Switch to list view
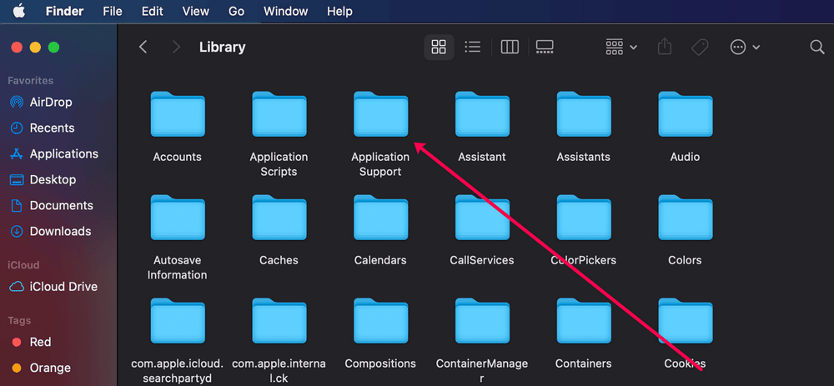This screenshot has height=386, width=834. [x=473, y=48]
